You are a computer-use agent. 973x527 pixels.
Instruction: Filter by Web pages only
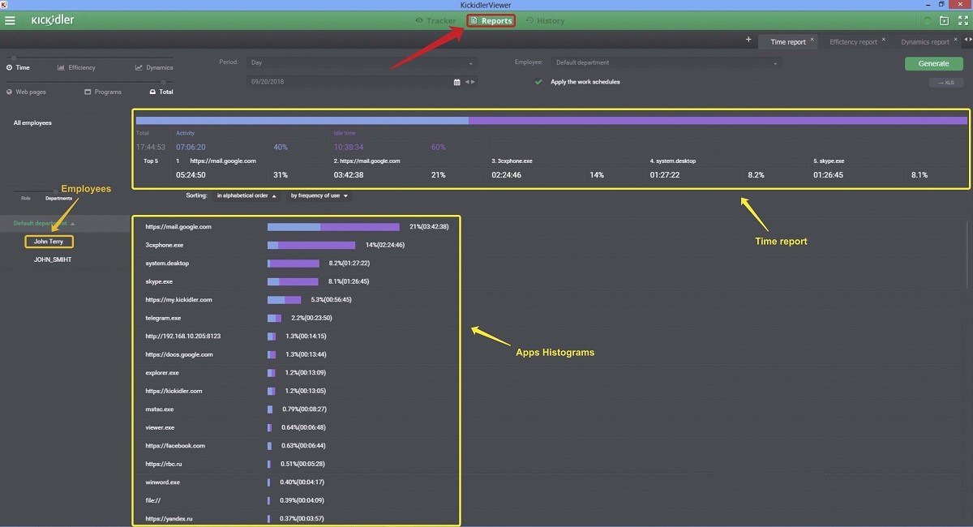(26, 92)
